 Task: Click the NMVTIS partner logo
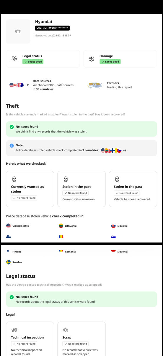pyautogui.click(x=95, y=85)
